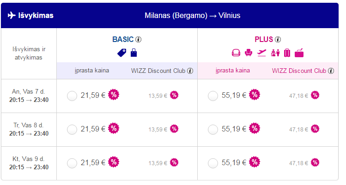346x185 pixels.
Task: Click the PLUS WIZZ Discount Club column label
Action: (299, 71)
